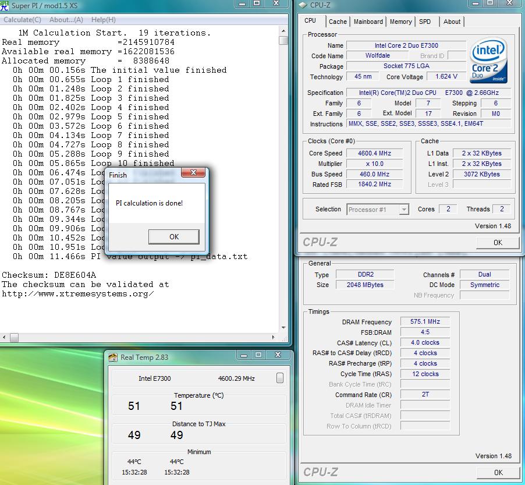Click the Cores count value in CPU-Z
525x485 pixels.
click(x=448, y=209)
